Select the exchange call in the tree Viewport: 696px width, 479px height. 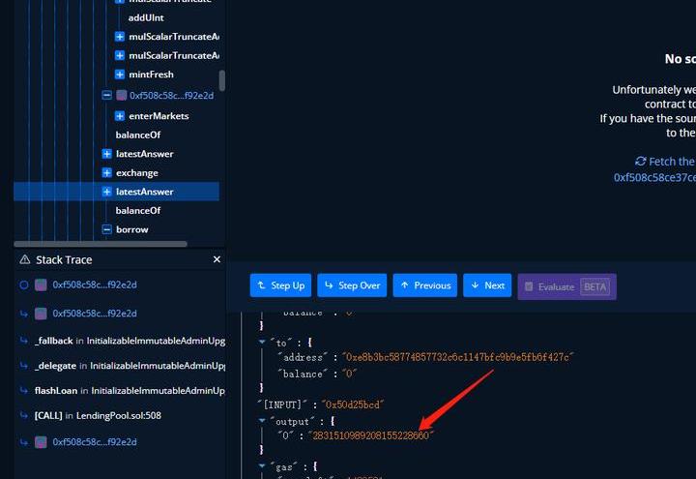click(137, 173)
